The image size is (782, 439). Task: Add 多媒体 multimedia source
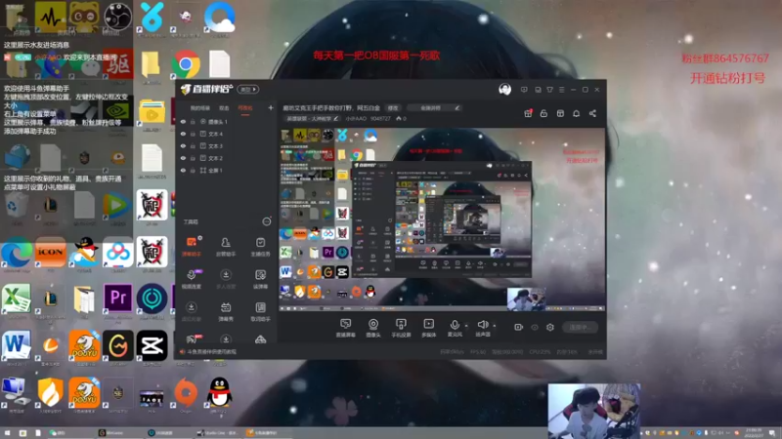tap(428, 328)
